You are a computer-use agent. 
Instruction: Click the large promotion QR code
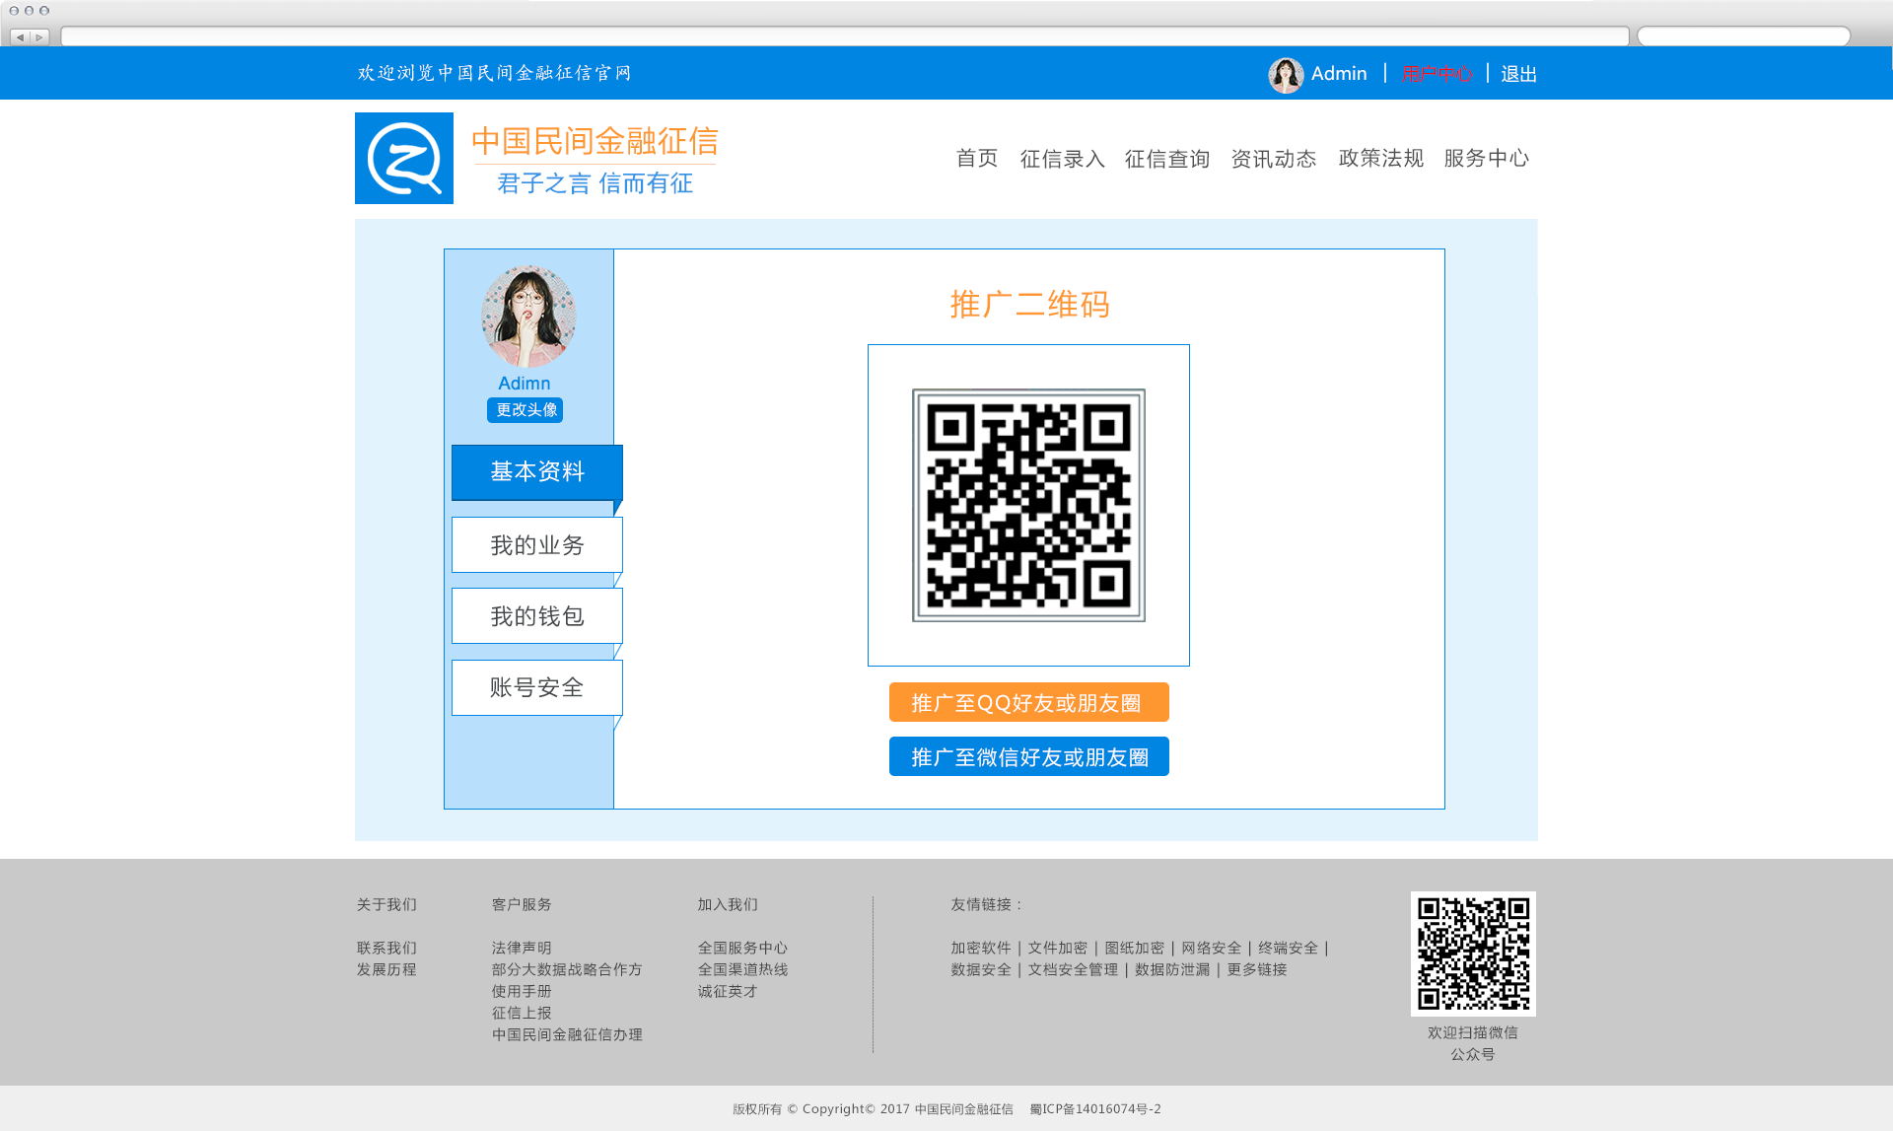[1028, 505]
